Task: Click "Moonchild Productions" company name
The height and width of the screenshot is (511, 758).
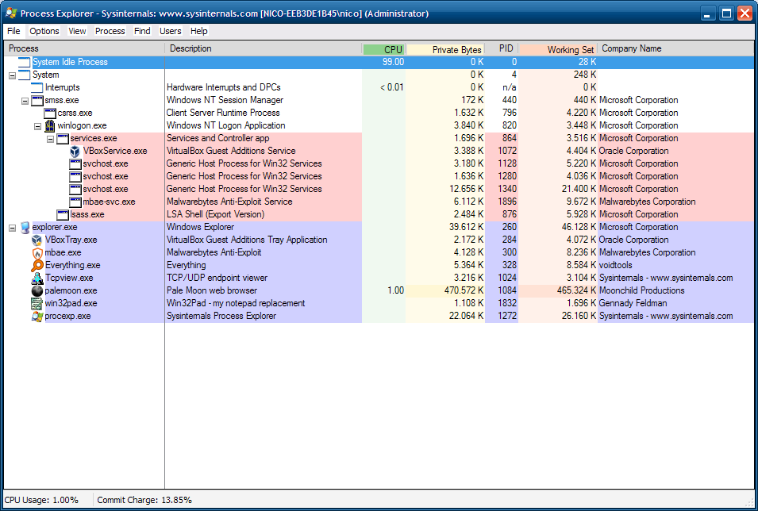Action: [642, 290]
